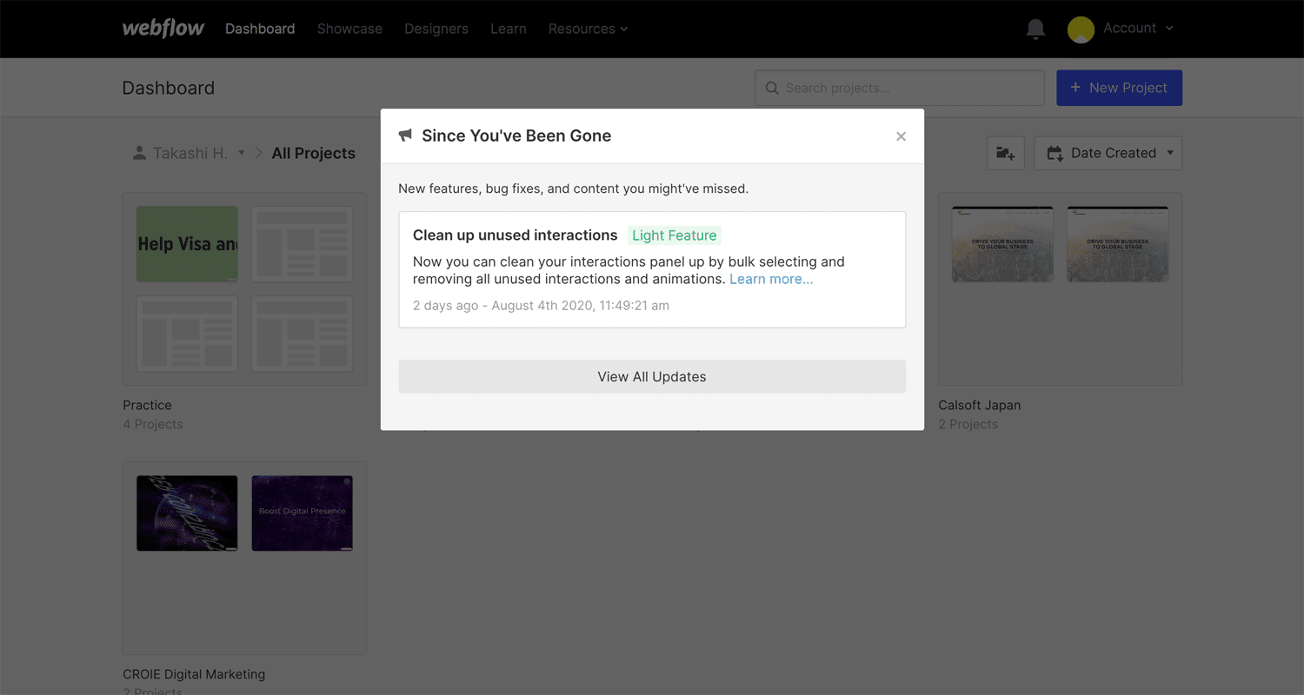The width and height of the screenshot is (1304, 695).
Task: Click the Light Feature tag
Action: point(675,235)
